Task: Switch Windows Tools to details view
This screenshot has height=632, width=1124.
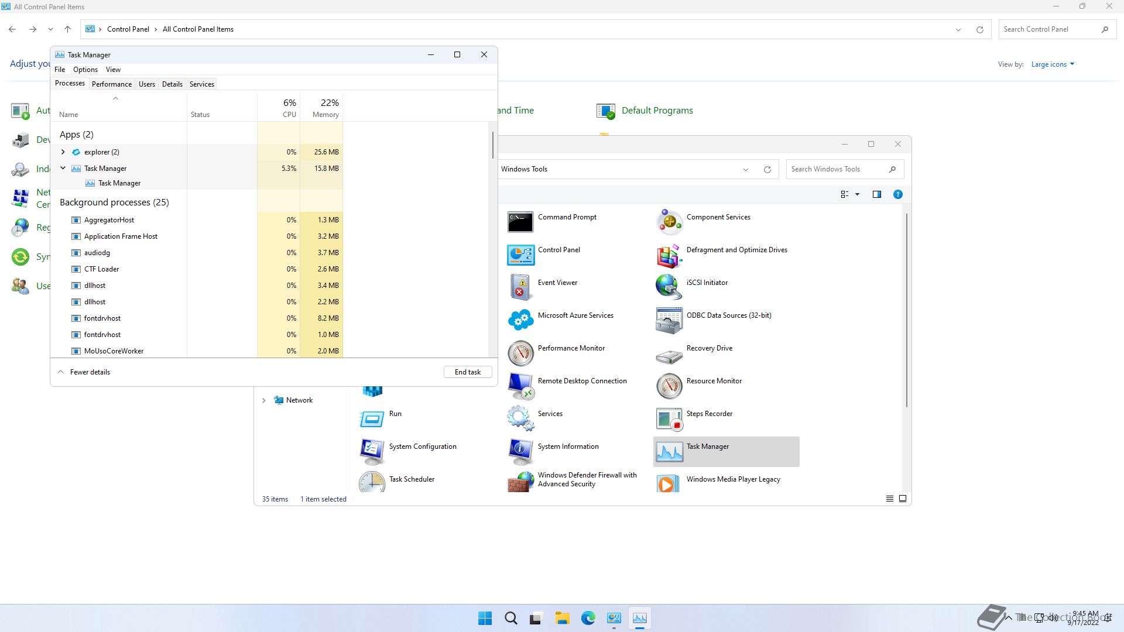Action: (x=889, y=499)
